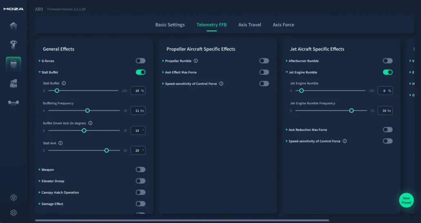Expand AoA Effect Max Force arrow
Image resolution: width=421 pixels, height=223 pixels.
(x=163, y=72)
